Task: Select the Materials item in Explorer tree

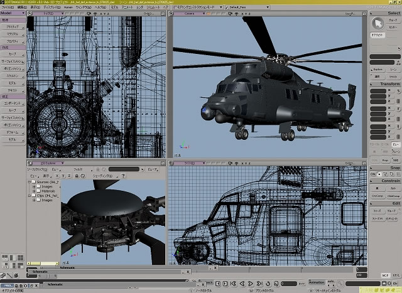Action: click(48, 191)
